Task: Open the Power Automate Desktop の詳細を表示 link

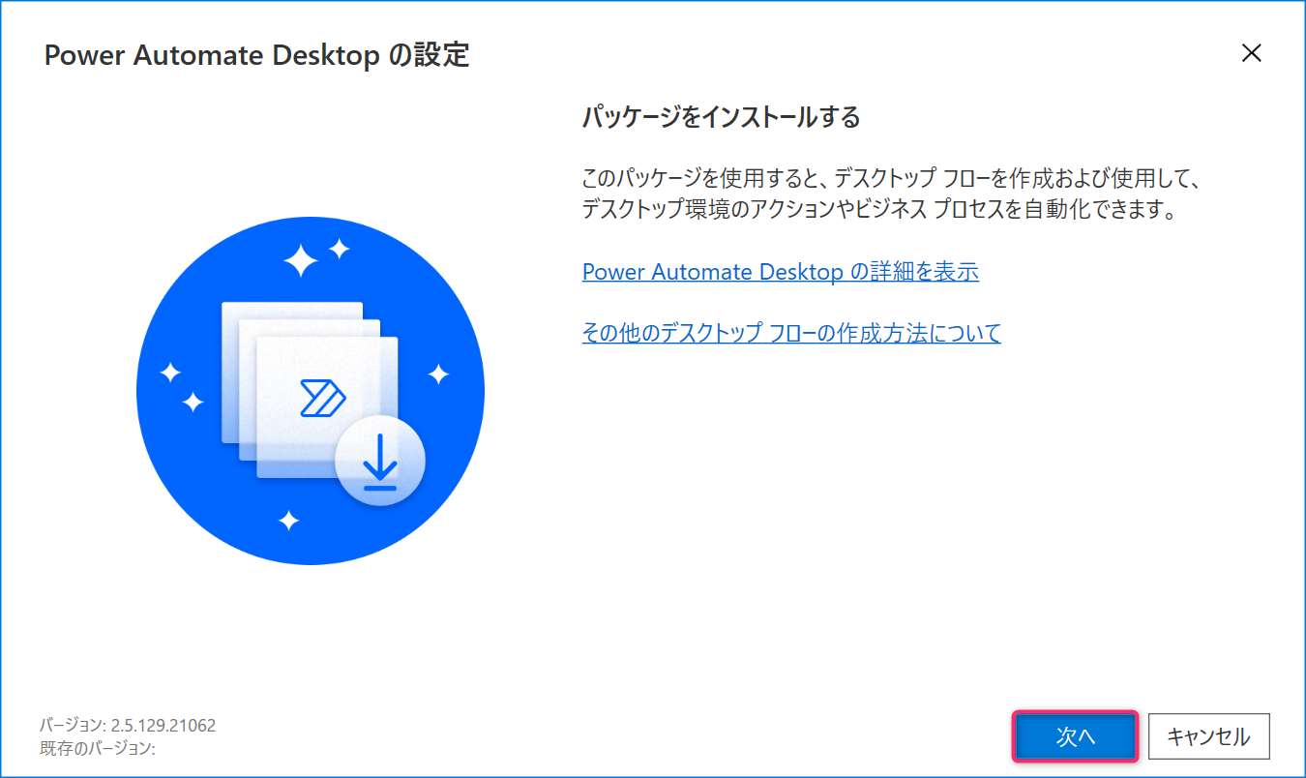Action: (781, 272)
